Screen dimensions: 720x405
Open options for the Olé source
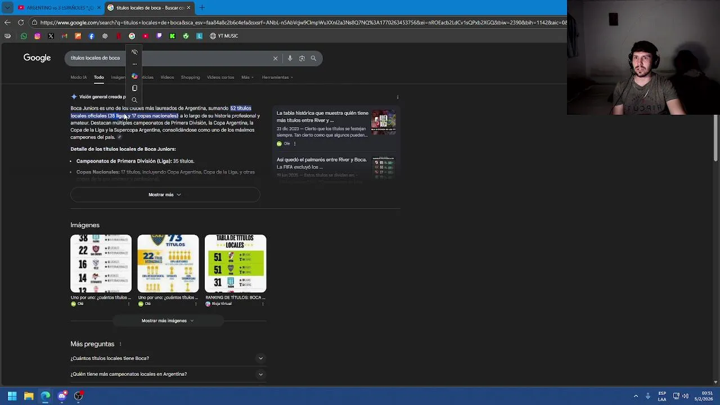point(294,143)
